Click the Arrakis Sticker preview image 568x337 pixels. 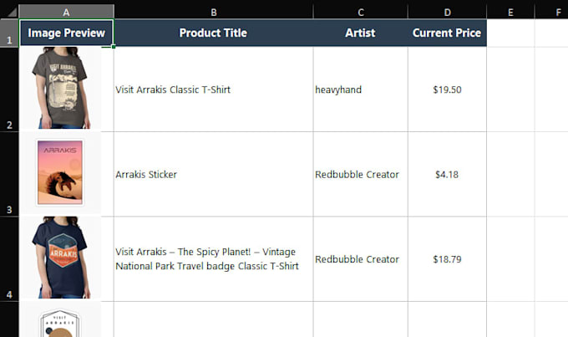click(60, 173)
